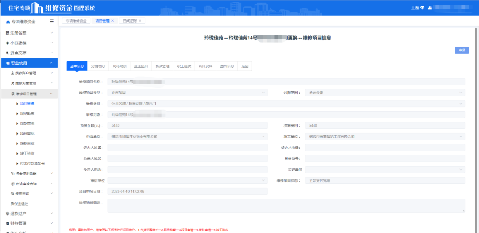Expand the 财务管理 menu chevron
479x233 pixels.
(x=51, y=223)
